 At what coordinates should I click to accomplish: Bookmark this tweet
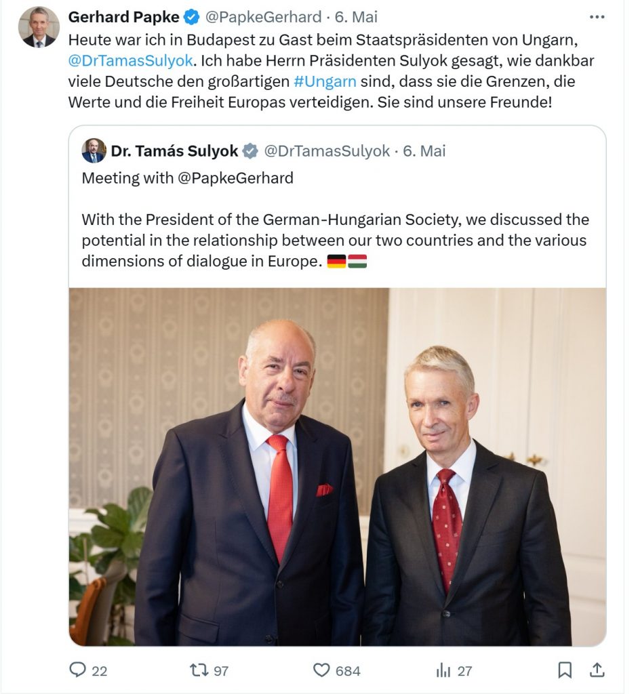pos(565,670)
